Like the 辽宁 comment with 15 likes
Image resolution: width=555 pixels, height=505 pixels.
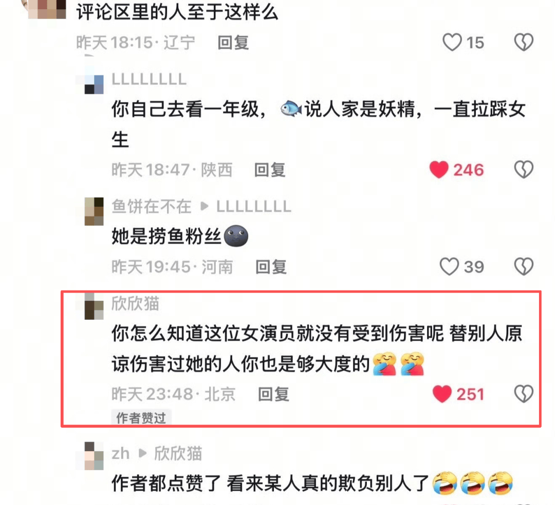pyautogui.click(x=452, y=43)
